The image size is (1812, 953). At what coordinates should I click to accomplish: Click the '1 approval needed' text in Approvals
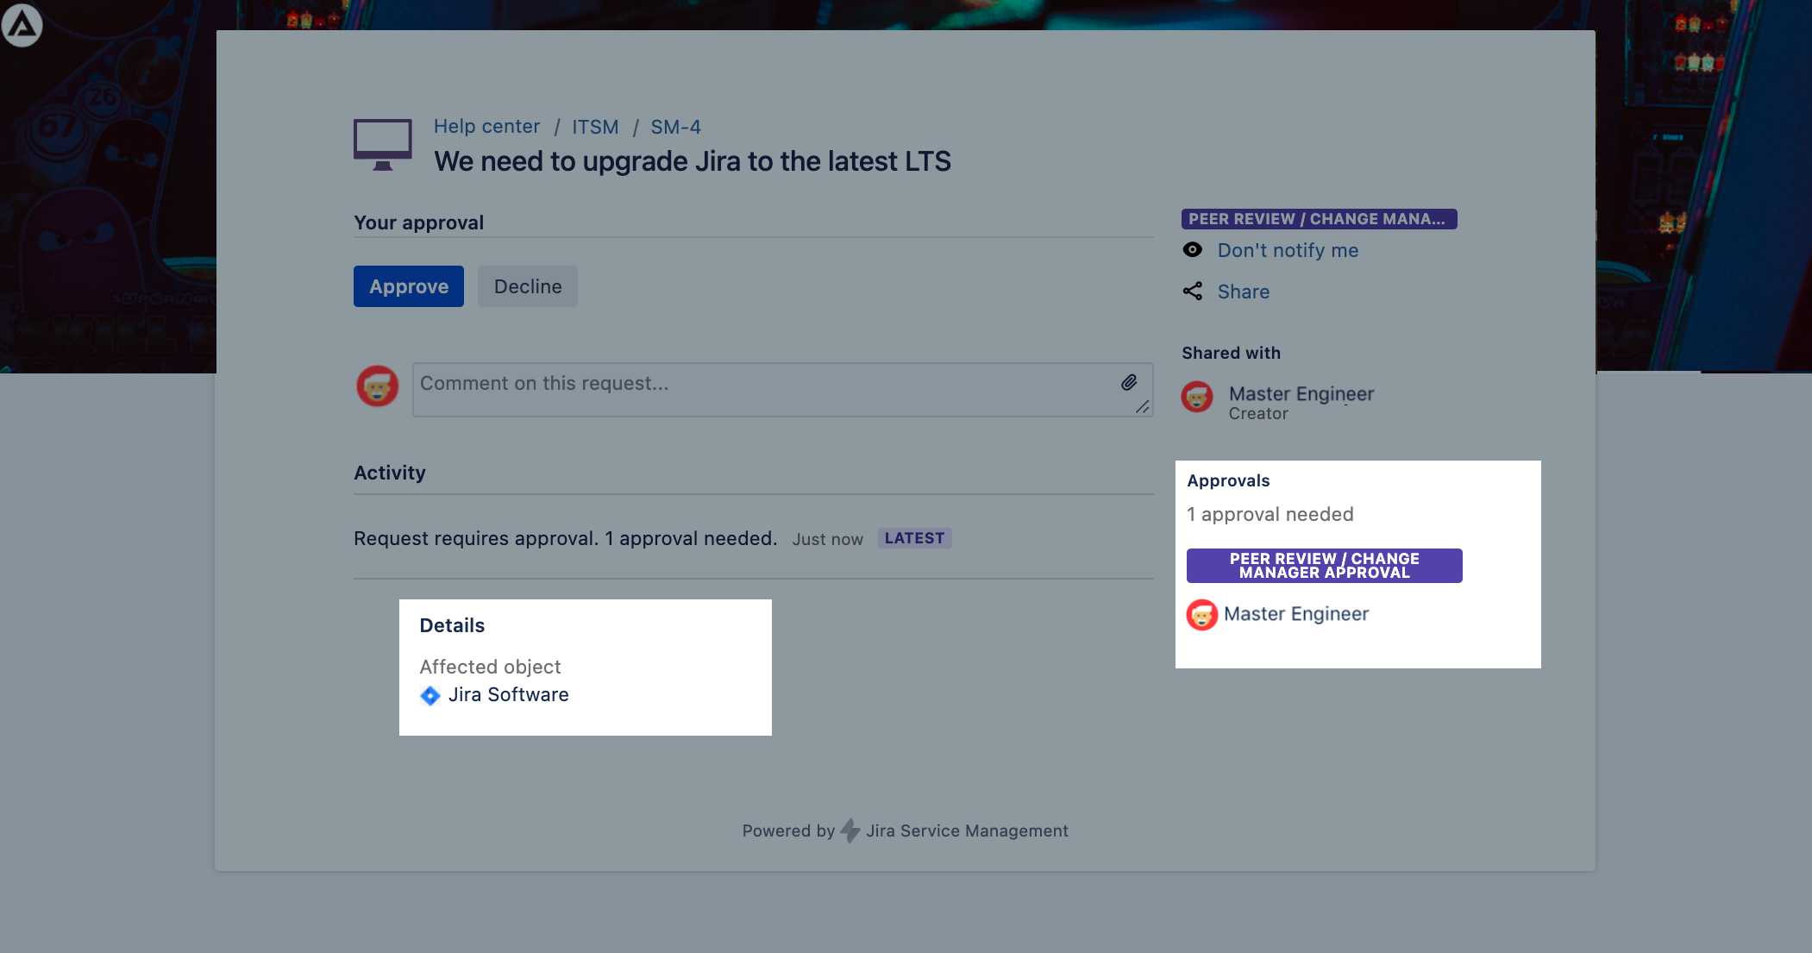click(x=1270, y=514)
